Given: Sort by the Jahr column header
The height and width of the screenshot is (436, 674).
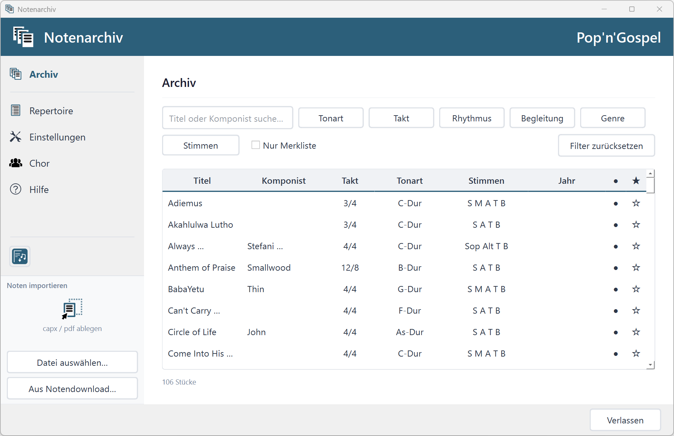Looking at the screenshot, I should tap(567, 181).
